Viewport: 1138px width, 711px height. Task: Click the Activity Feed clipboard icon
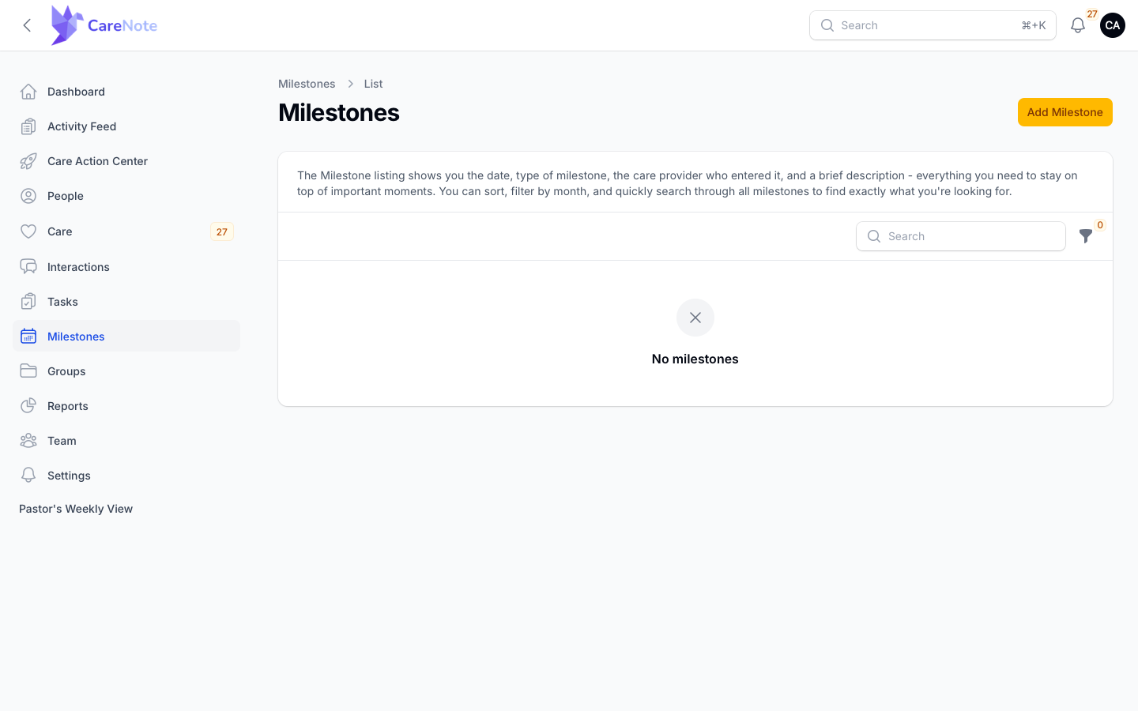pos(28,126)
